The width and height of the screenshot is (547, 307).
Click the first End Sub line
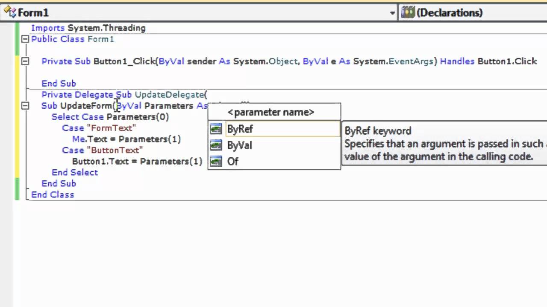point(59,83)
